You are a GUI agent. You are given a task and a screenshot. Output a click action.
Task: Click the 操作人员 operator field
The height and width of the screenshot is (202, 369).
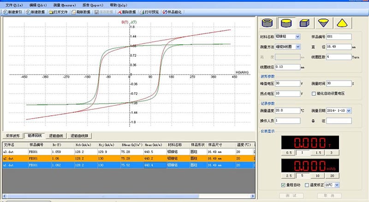click(287, 121)
